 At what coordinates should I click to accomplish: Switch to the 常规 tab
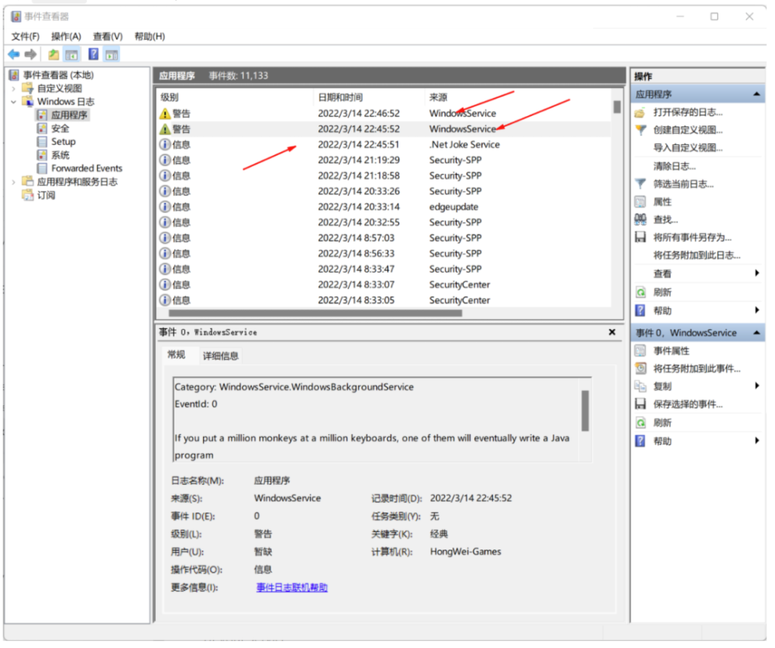(x=177, y=355)
